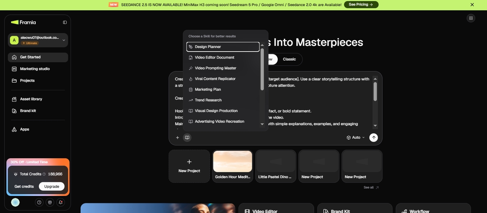Click the Total Credits info icon
487x213 pixels.
pos(44,174)
